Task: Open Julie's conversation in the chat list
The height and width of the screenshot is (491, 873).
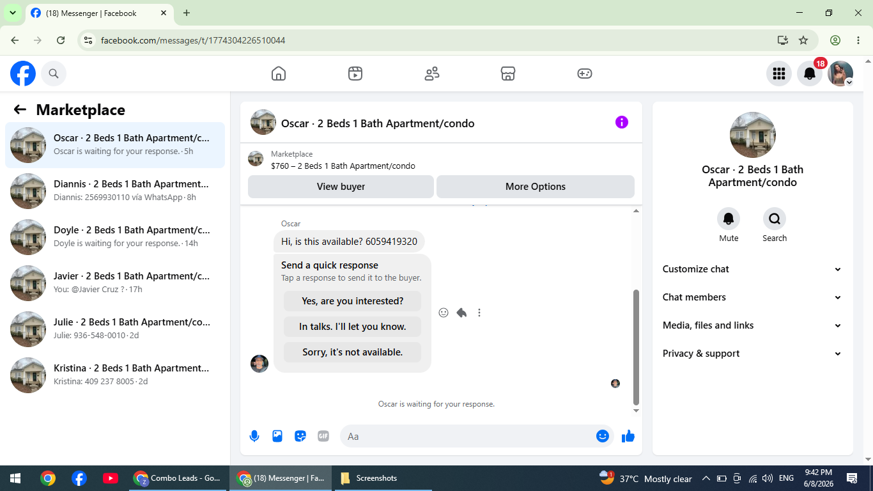Action: pyautogui.click(x=115, y=329)
